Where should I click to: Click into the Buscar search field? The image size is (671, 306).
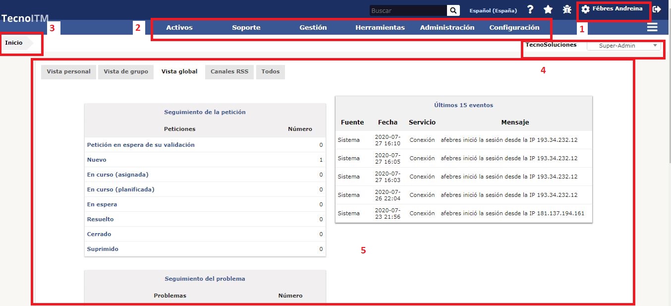tap(407, 10)
